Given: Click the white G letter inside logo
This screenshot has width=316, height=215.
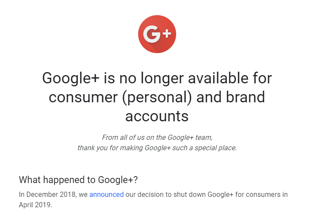Looking at the screenshot, I should tap(152, 34).
